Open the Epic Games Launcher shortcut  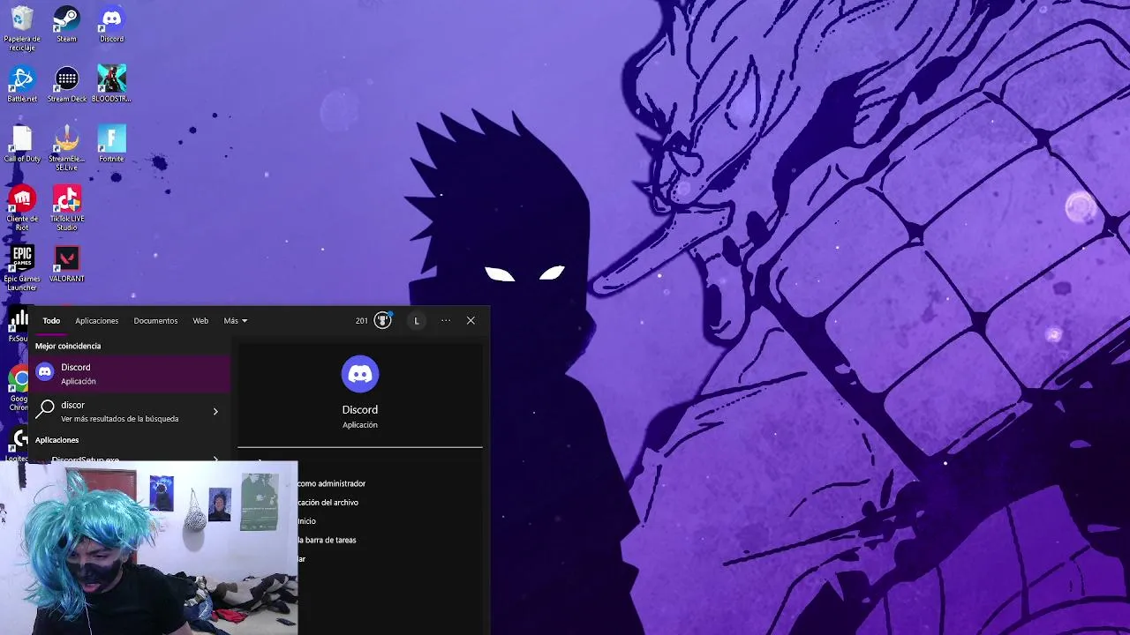coord(22,268)
